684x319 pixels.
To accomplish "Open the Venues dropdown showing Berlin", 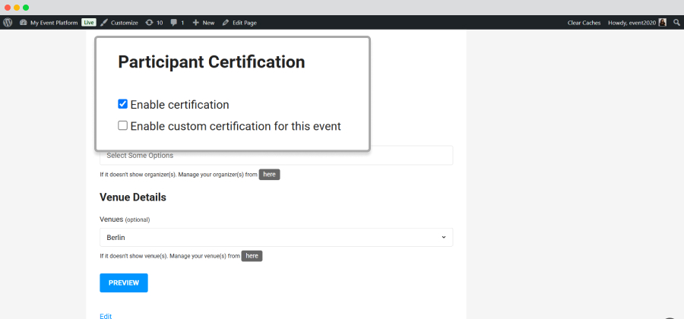I will [276, 238].
